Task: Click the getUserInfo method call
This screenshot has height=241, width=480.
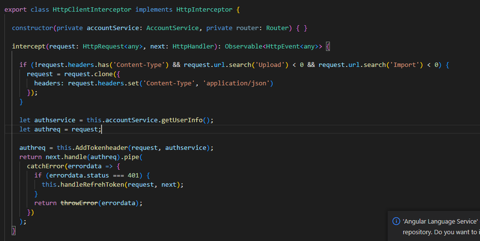Action: (182, 120)
